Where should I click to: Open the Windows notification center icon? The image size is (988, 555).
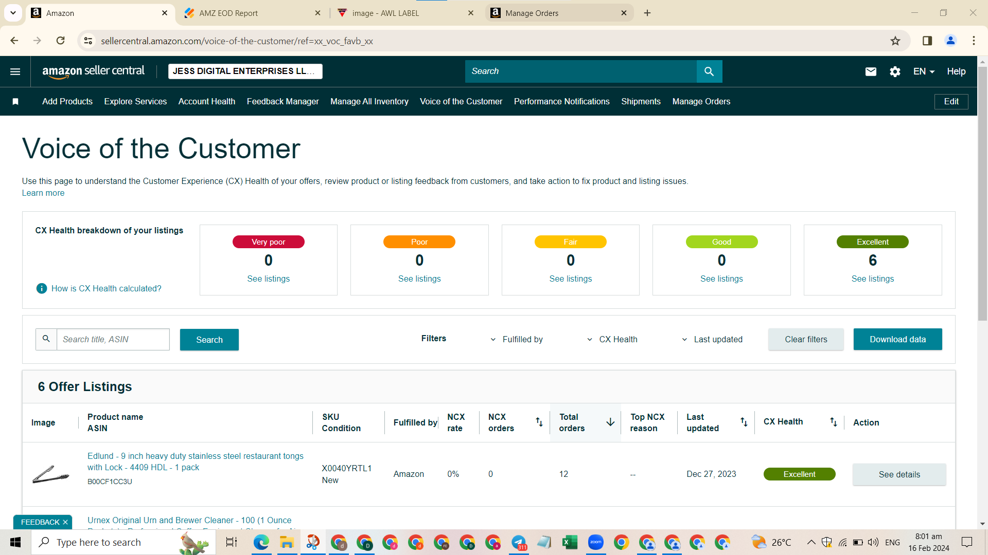pos(967,542)
